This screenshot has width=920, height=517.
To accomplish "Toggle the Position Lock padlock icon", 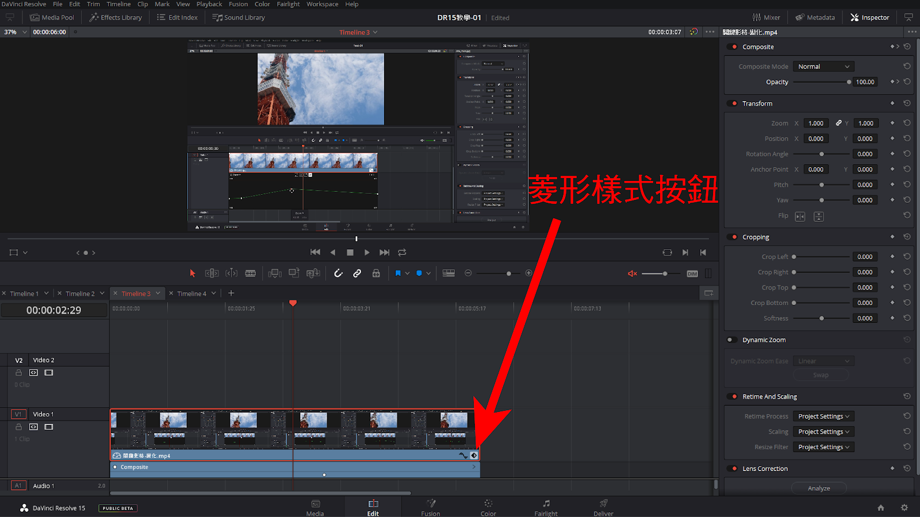I will click(376, 273).
